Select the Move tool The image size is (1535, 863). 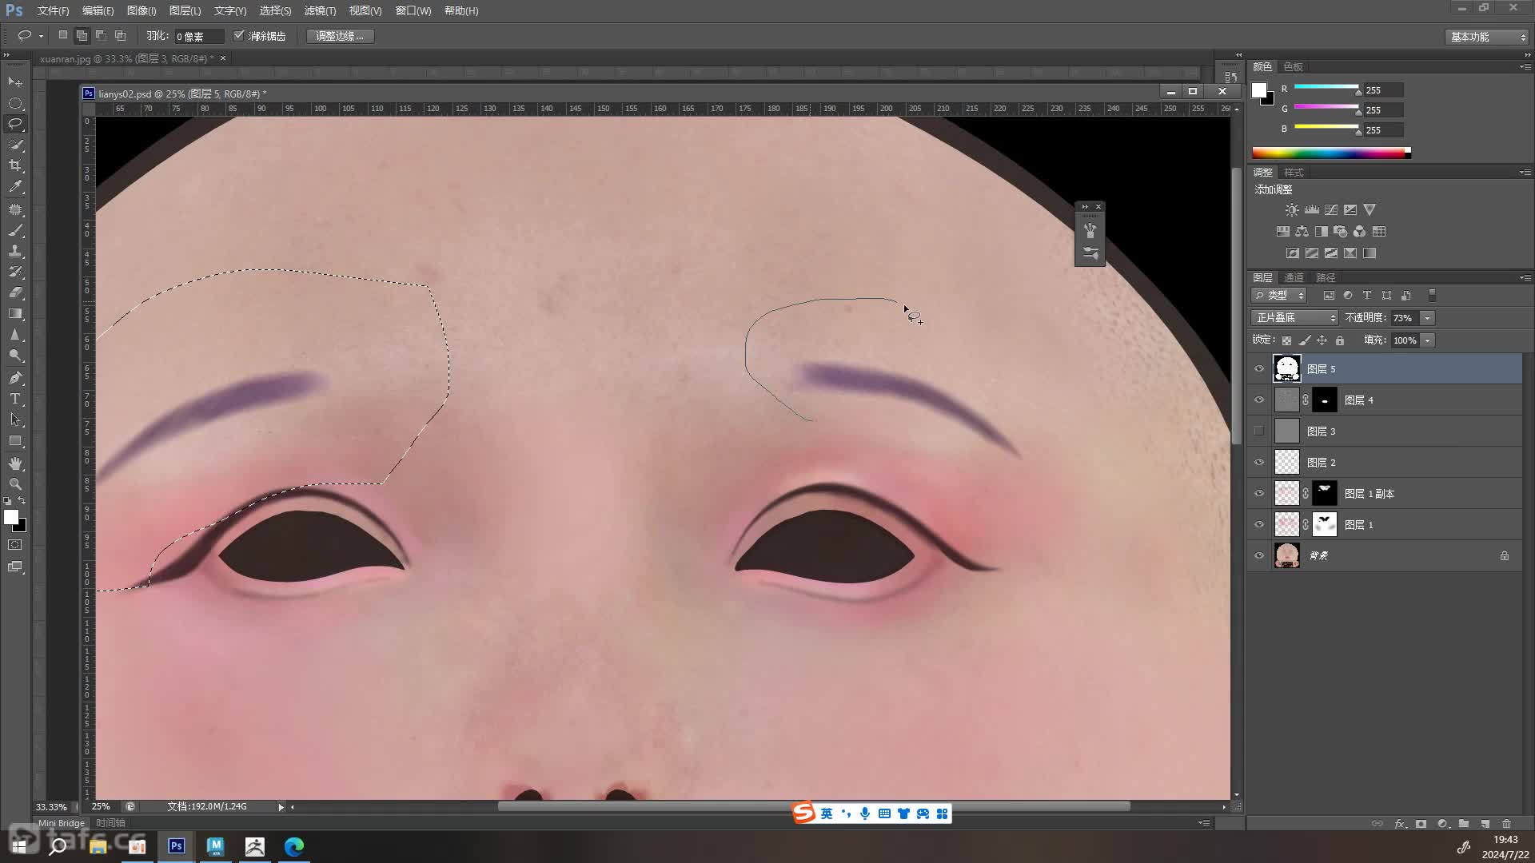[15, 82]
